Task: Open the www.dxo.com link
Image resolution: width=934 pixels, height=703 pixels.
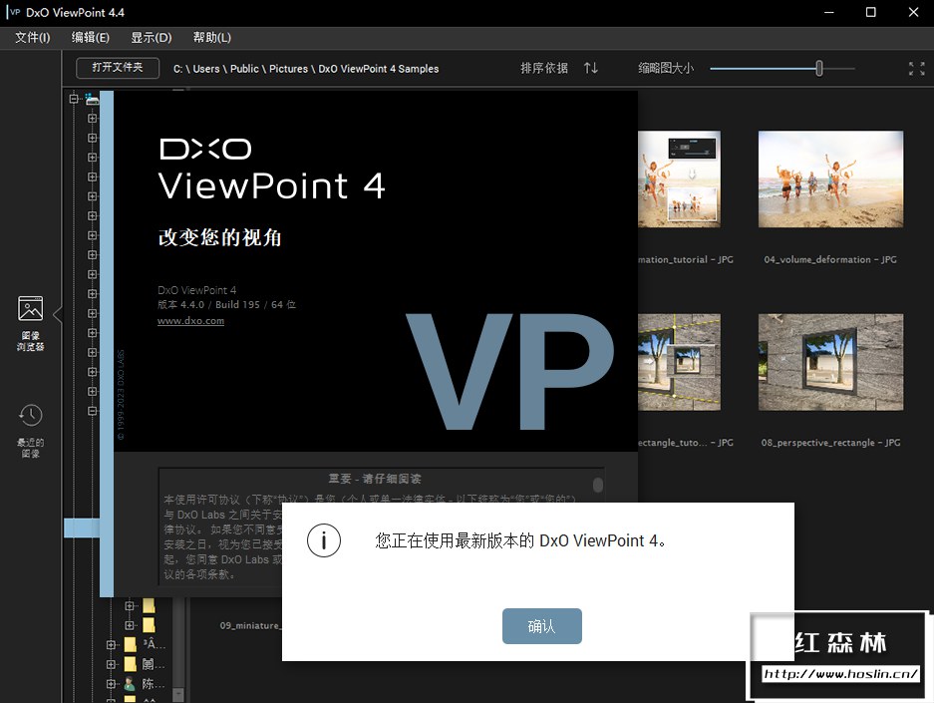Action: 190,320
